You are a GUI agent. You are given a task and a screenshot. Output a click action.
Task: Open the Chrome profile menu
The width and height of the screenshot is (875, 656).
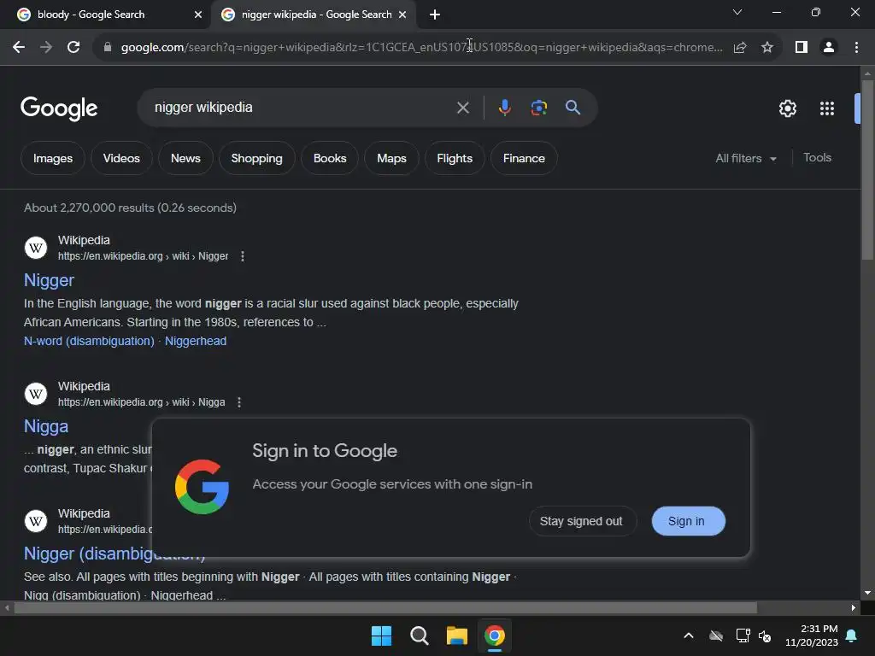click(829, 48)
